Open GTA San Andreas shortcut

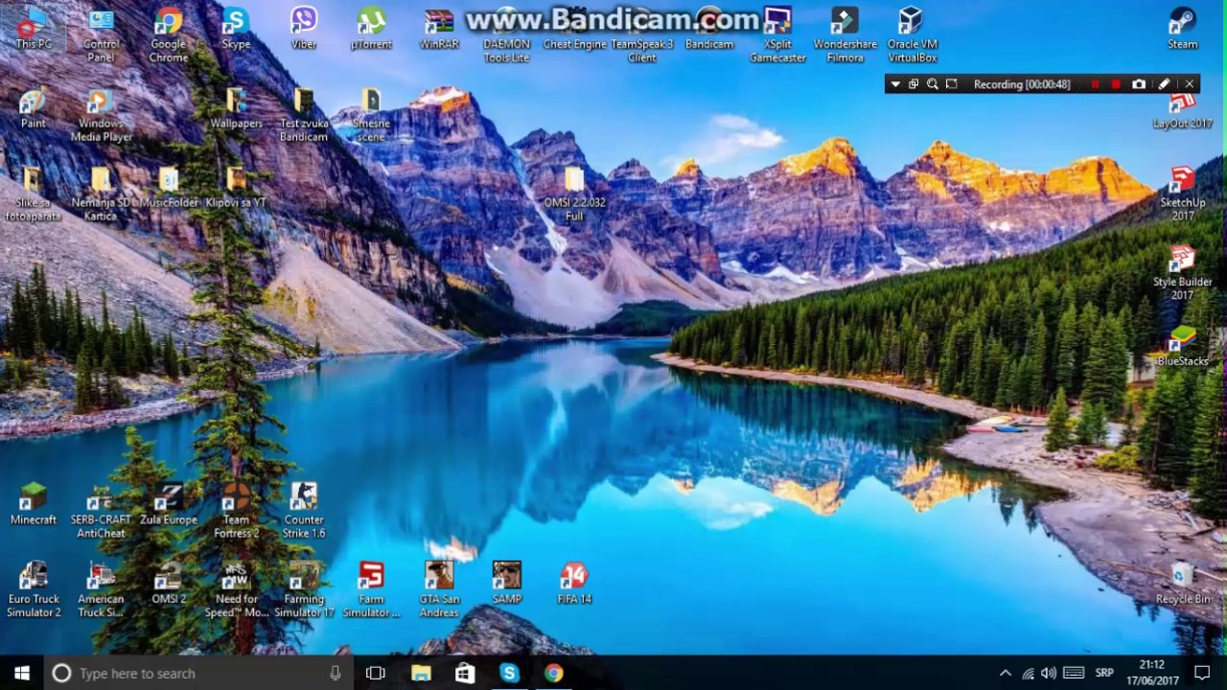tap(439, 591)
